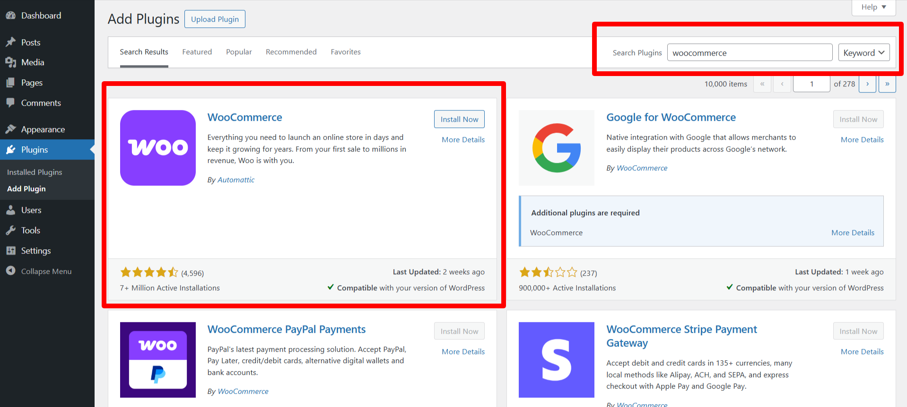The width and height of the screenshot is (907, 407).
Task: Switch to the Popular tab
Action: (x=239, y=52)
